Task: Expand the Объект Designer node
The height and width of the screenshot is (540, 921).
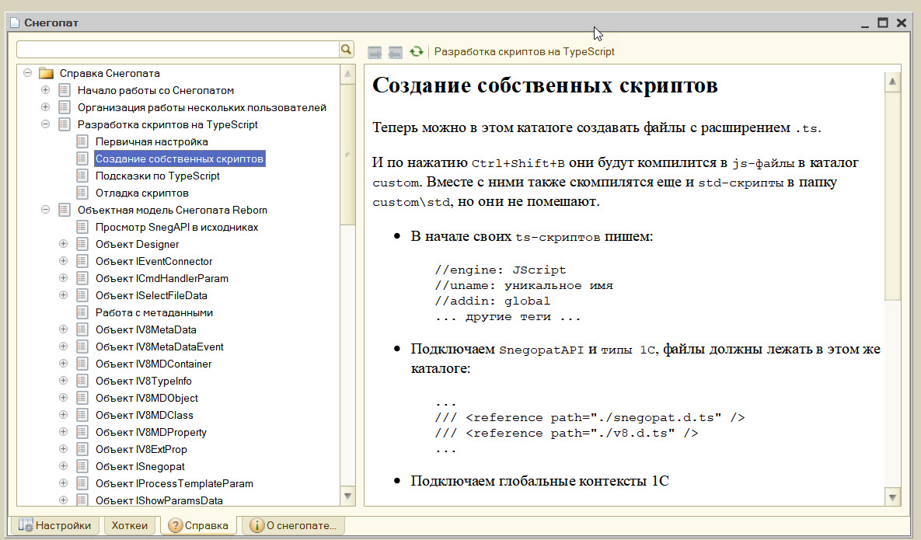Action: click(x=64, y=244)
